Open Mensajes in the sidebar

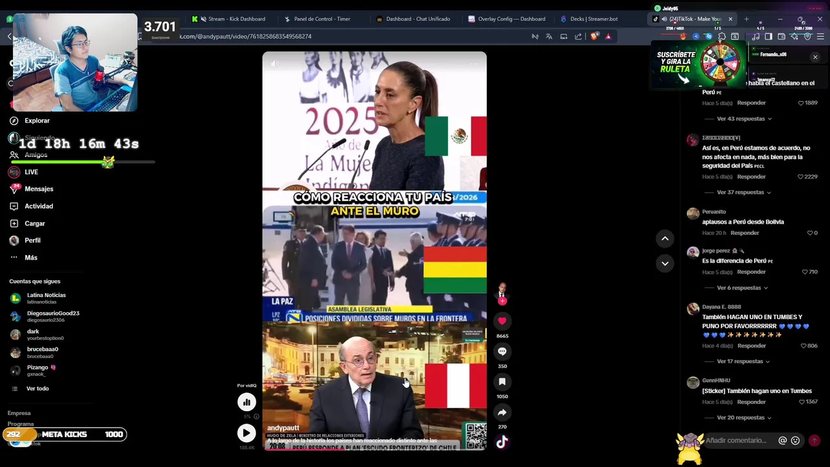click(39, 189)
